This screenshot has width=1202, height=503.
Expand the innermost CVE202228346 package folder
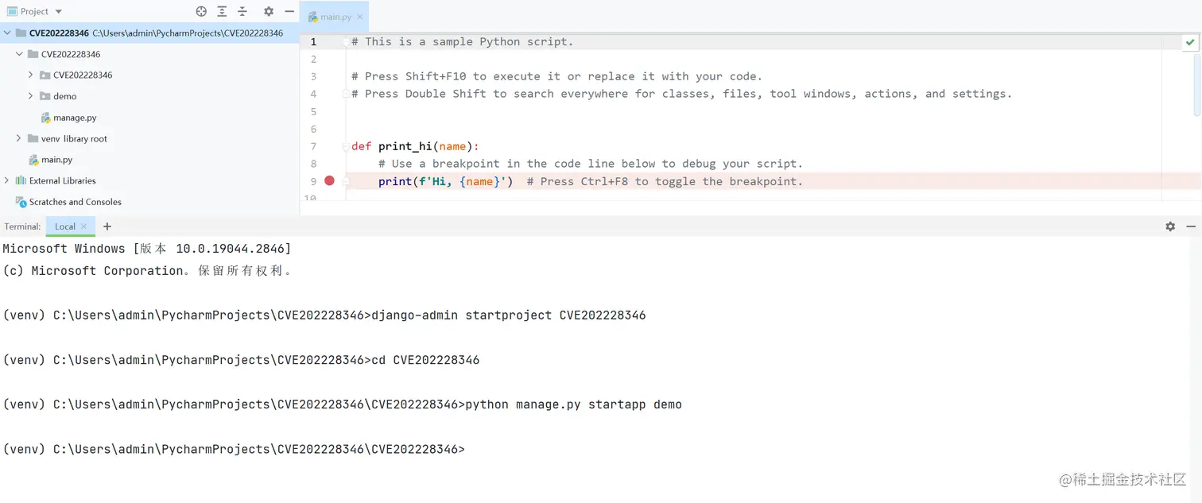31,75
